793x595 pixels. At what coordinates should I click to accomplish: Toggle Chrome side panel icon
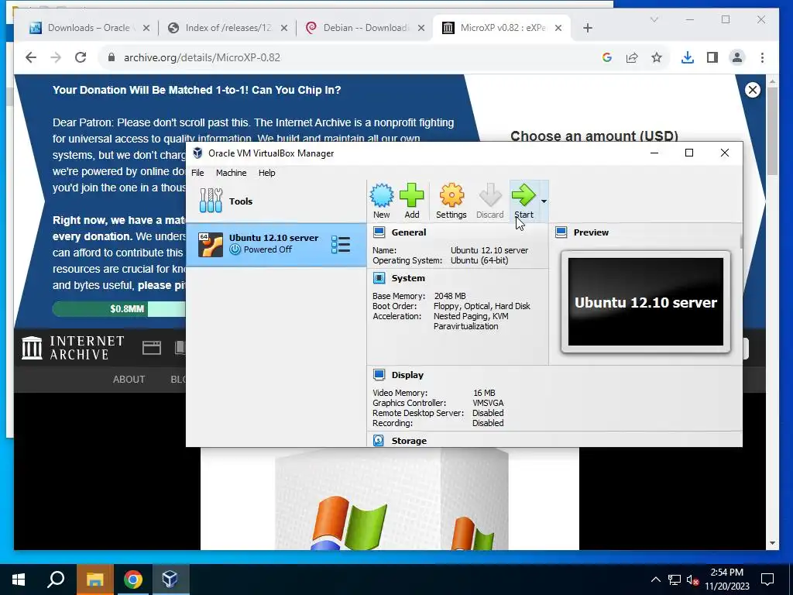[712, 57]
